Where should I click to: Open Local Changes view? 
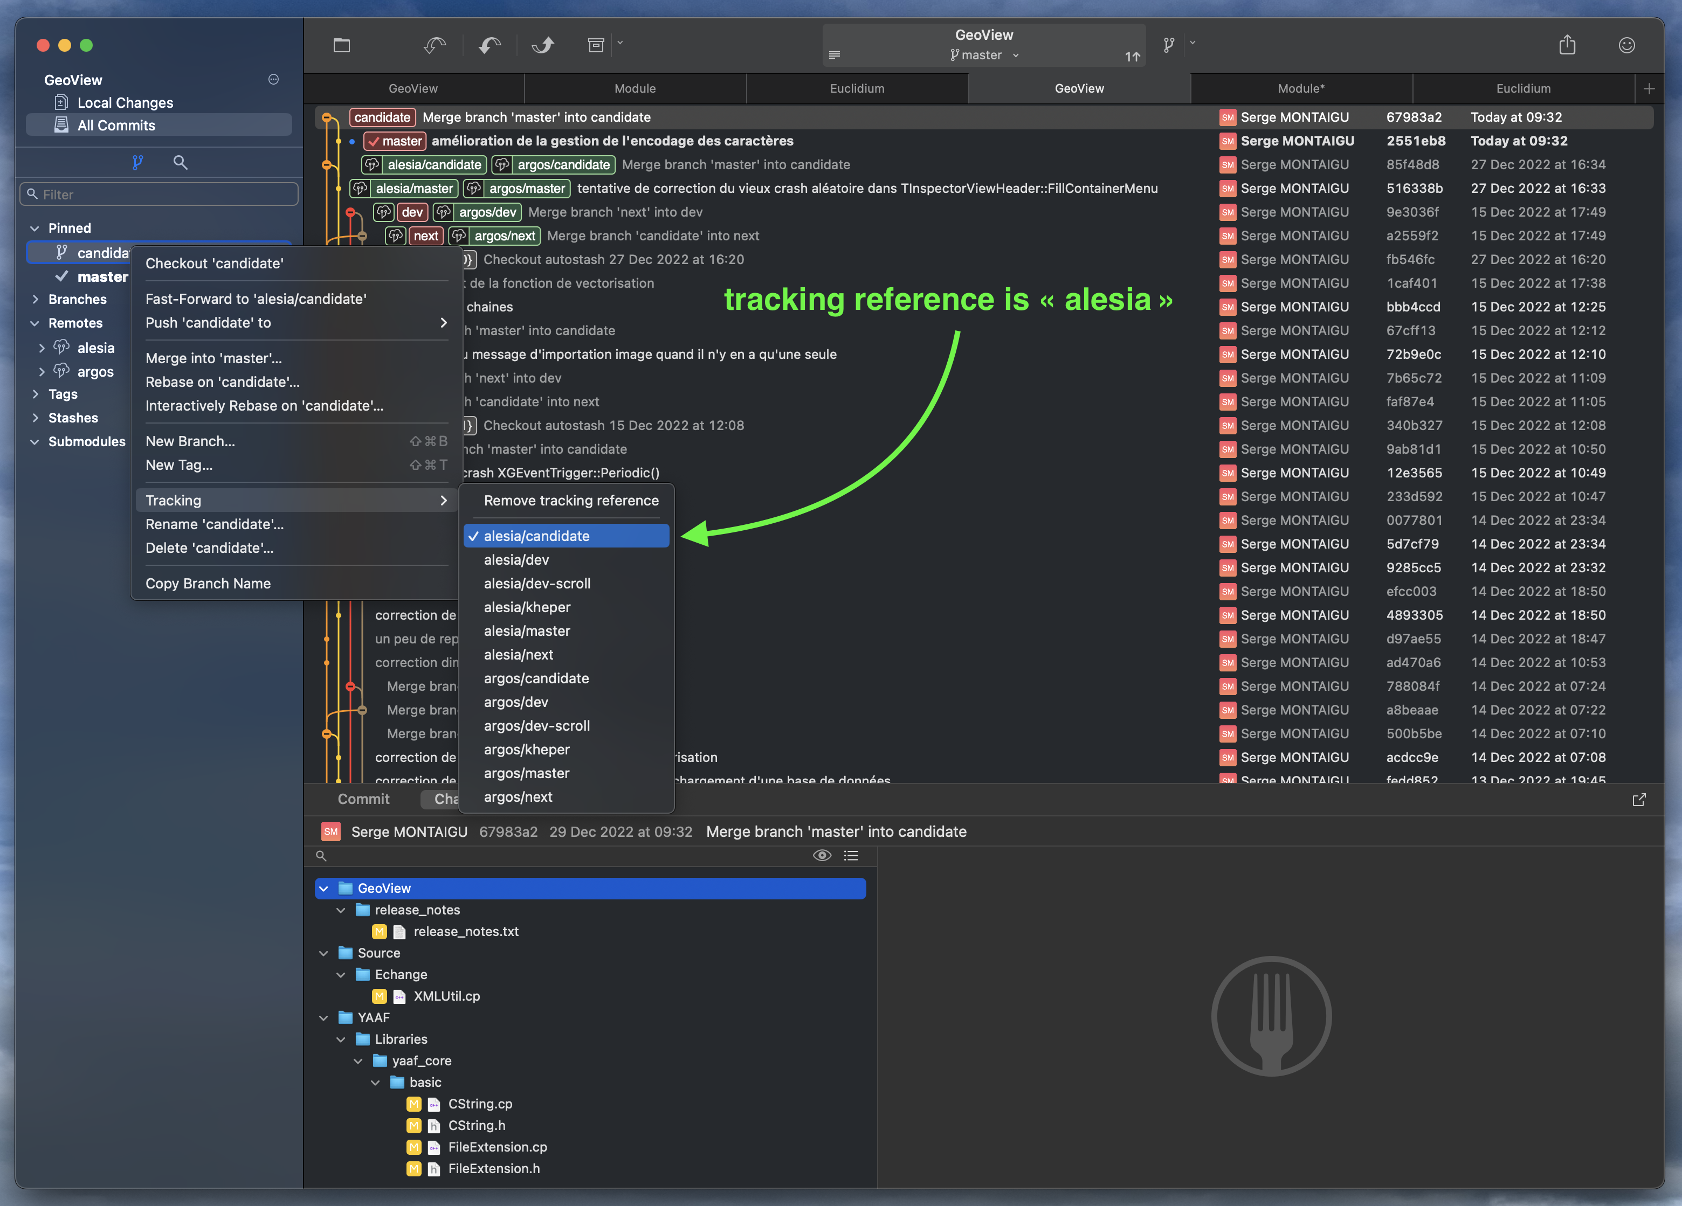pyautogui.click(x=125, y=102)
